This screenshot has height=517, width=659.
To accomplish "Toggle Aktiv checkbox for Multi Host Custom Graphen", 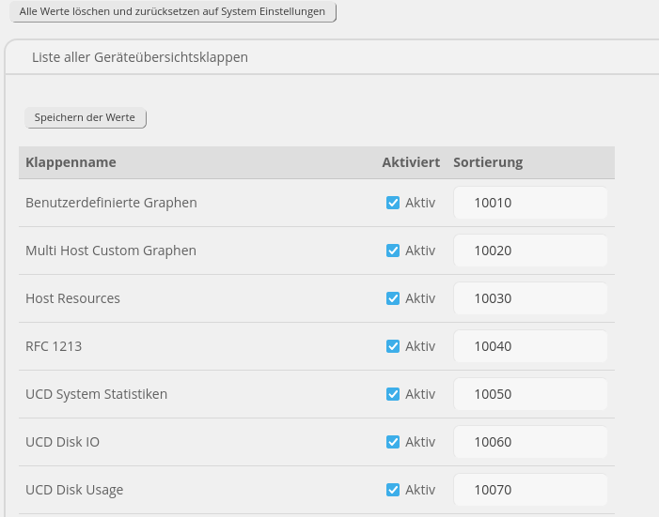I will pos(393,251).
